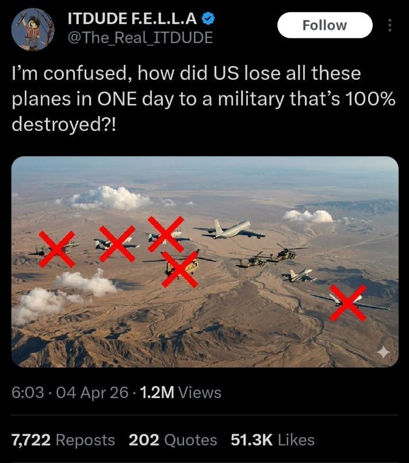Open the ITDUDE F.E.L.L.A display name
Viewport: 409px width, 463px height.
coord(134,18)
